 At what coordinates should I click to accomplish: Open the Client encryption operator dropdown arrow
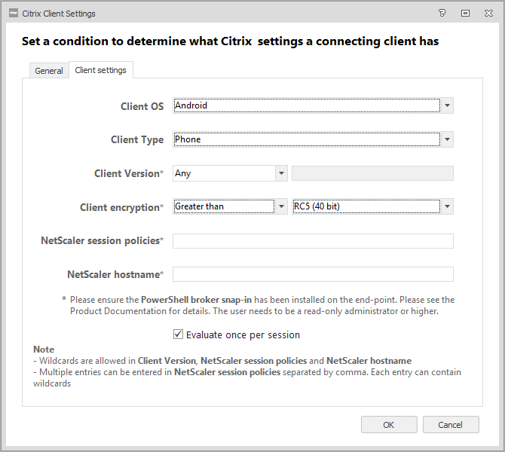[282, 206]
